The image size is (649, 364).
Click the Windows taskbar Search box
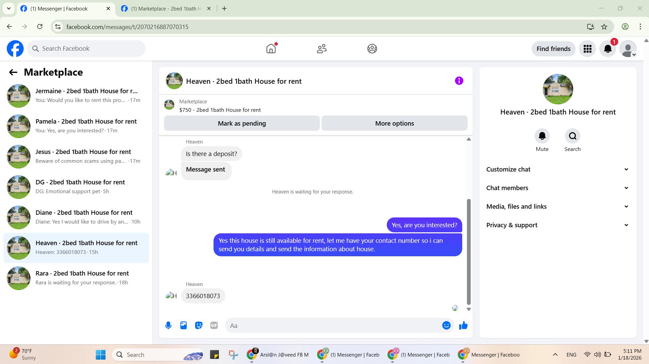pyautogui.click(x=158, y=355)
